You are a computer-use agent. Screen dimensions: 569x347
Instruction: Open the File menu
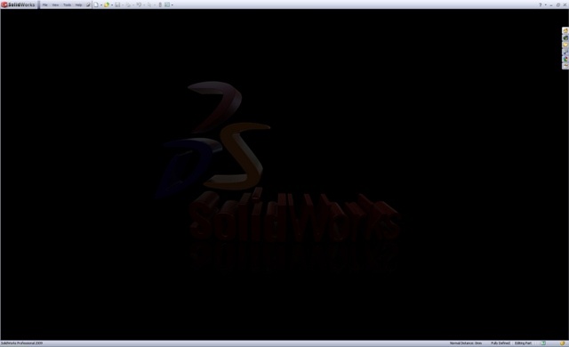click(x=45, y=4)
